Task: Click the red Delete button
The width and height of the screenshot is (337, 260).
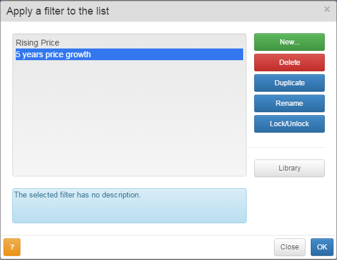Action: pos(289,63)
